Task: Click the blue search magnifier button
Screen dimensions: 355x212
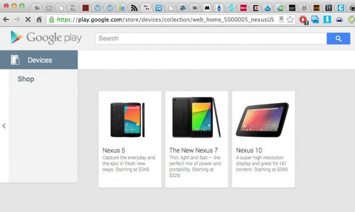Action: click(338, 38)
